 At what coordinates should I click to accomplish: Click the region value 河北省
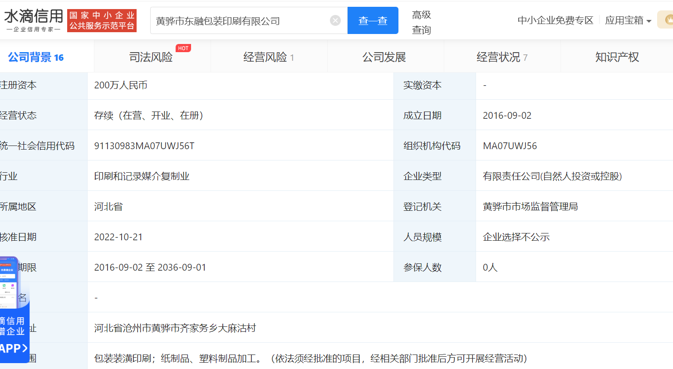coord(108,207)
